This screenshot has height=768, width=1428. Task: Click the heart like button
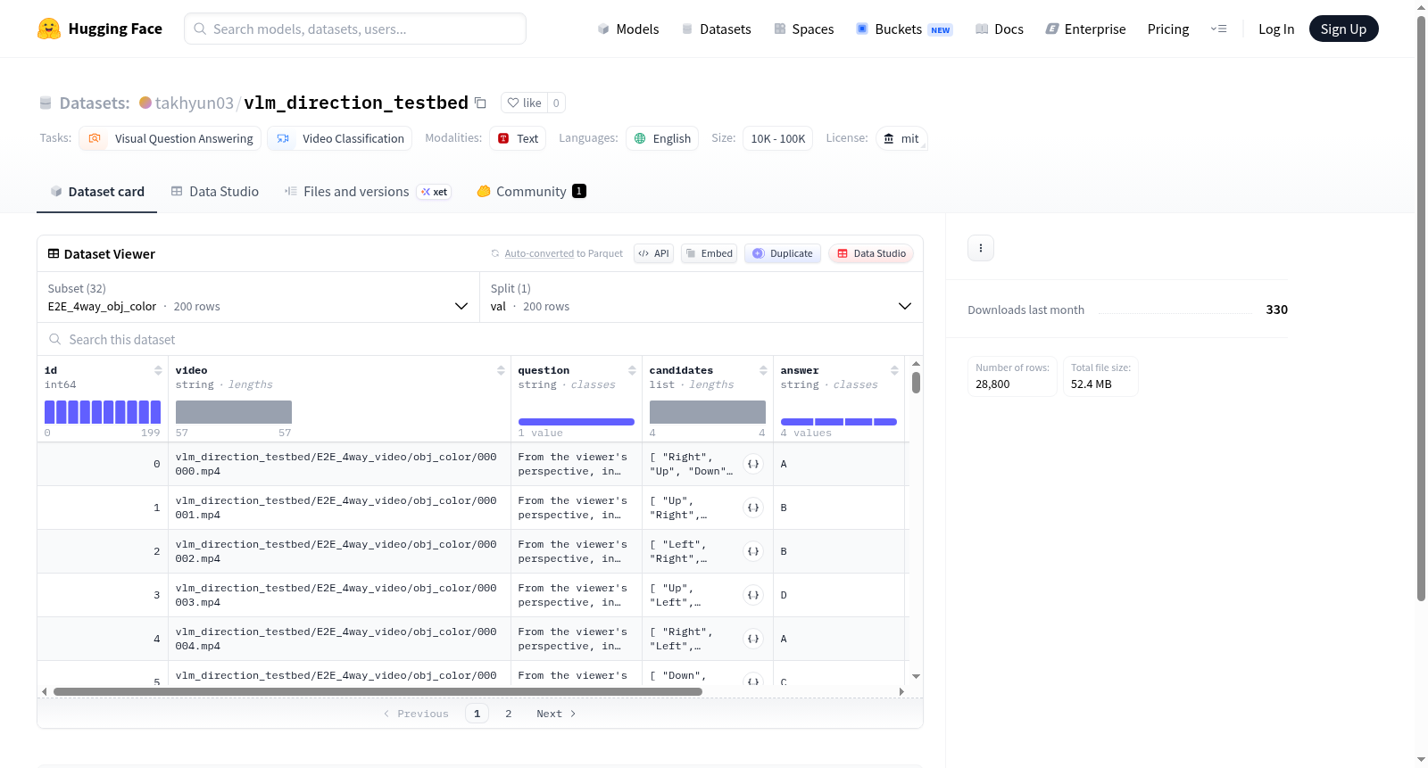click(x=524, y=103)
